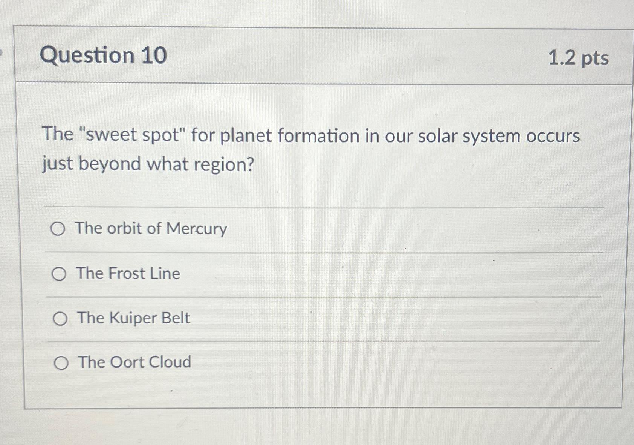The image size is (634, 445).
Task: Click the answer text The Oort Cloud
Action: [134, 362]
